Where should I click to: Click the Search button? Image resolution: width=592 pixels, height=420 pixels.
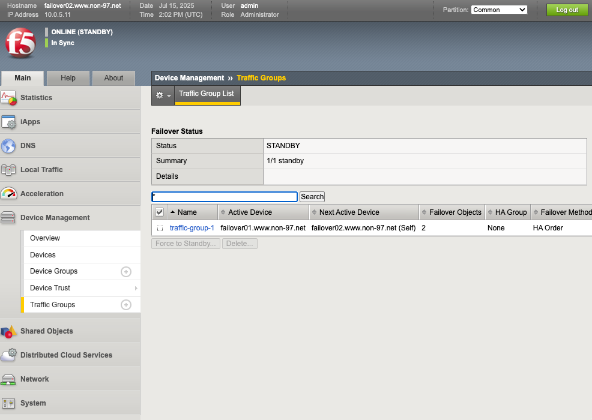click(312, 197)
